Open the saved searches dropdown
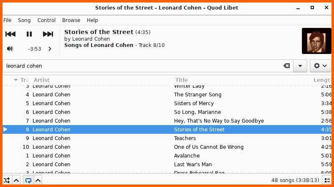The image size is (334, 187). tap(300, 66)
